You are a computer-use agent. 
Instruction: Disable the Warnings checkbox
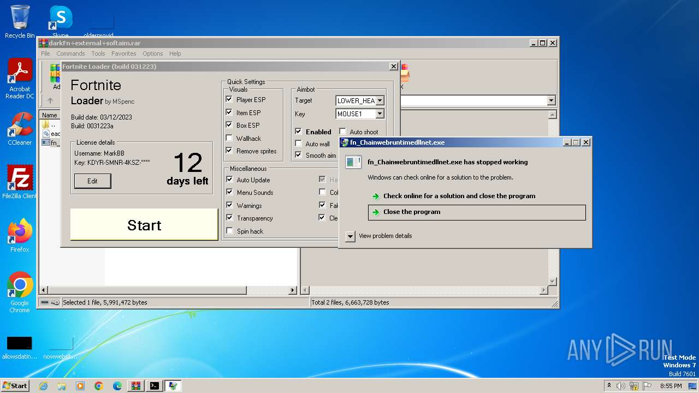click(229, 205)
